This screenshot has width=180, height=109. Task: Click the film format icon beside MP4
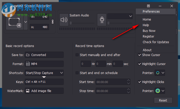coord(28,64)
